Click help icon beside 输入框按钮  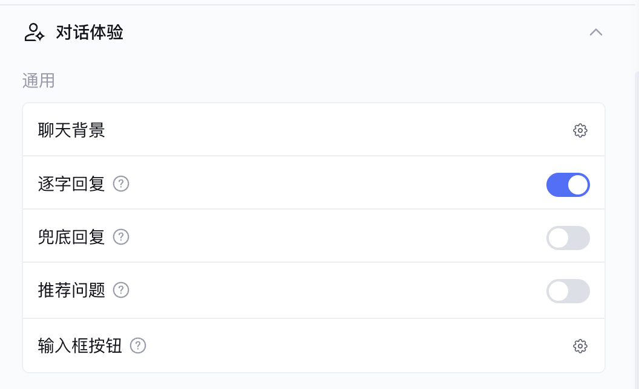pyautogui.click(x=139, y=346)
